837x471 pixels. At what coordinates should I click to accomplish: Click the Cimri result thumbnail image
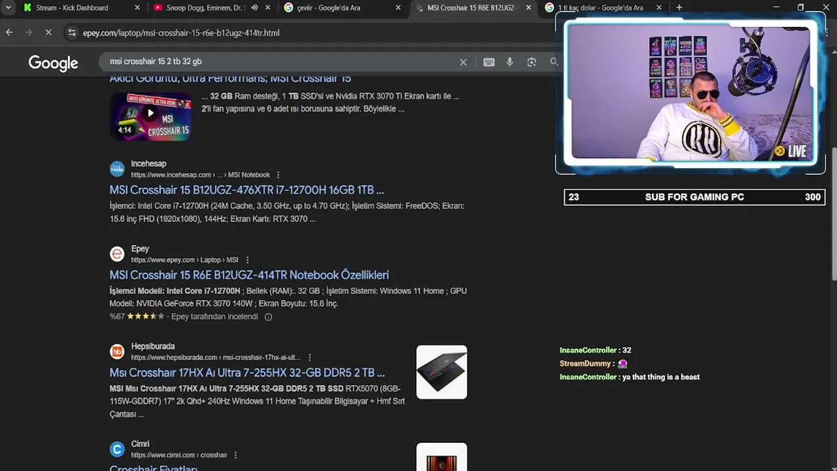[x=441, y=457]
